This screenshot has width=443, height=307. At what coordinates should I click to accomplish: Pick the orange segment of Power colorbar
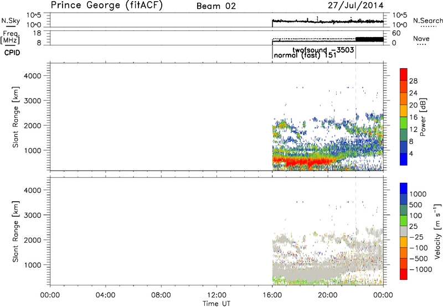click(404, 99)
